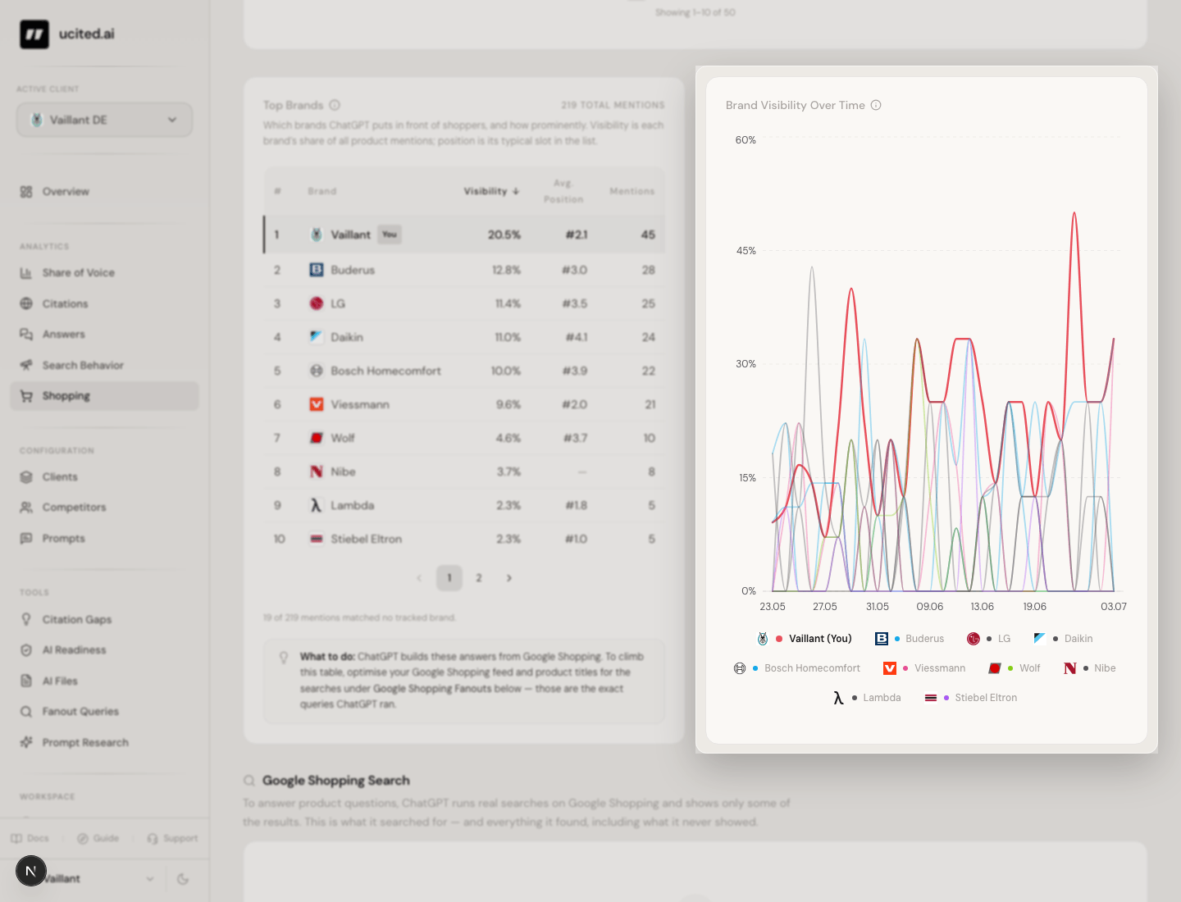This screenshot has width=1181, height=902.
Task: Click the 23.05 date on chart axis
Action: pyautogui.click(x=773, y=607)
